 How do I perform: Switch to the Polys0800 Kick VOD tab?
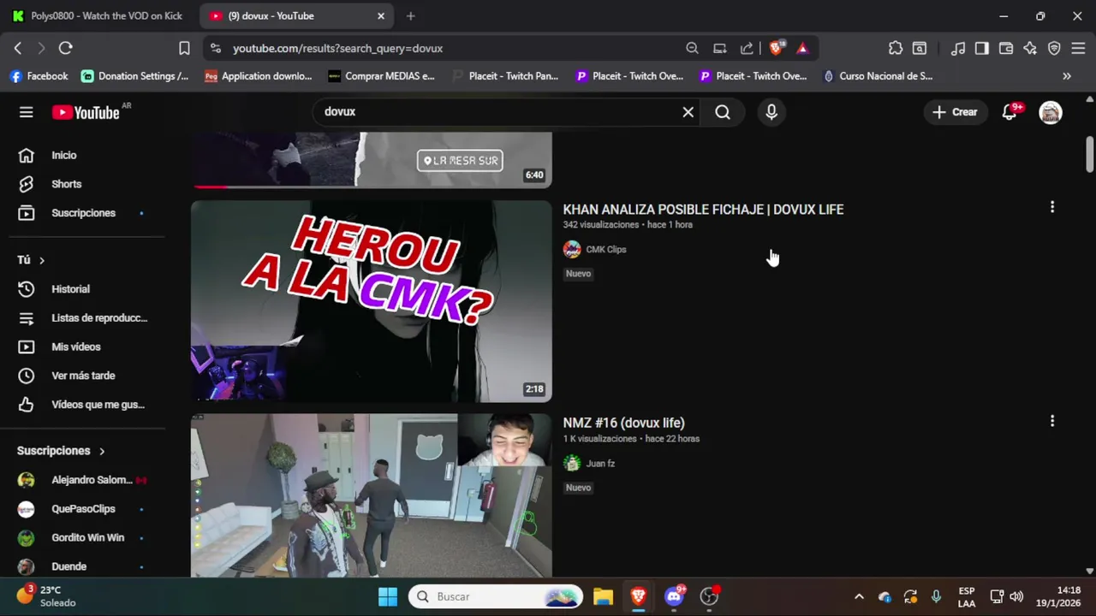[98, 16]
